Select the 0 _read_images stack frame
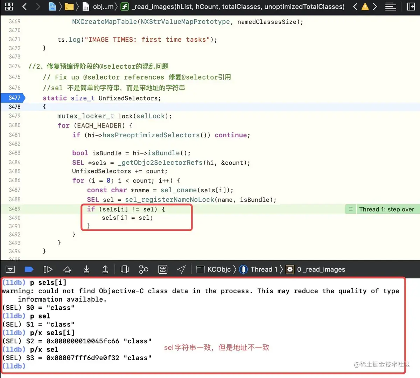Image resolution: width=420 pixels, height=378 pixels. [316, 269]
